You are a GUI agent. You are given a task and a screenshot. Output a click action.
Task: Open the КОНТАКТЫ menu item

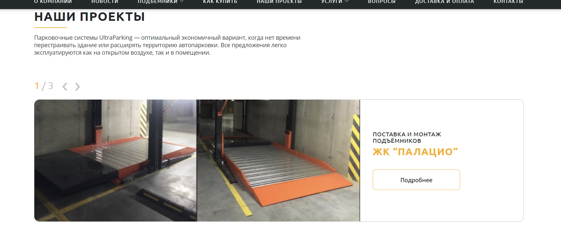click(x=508, y=2)
